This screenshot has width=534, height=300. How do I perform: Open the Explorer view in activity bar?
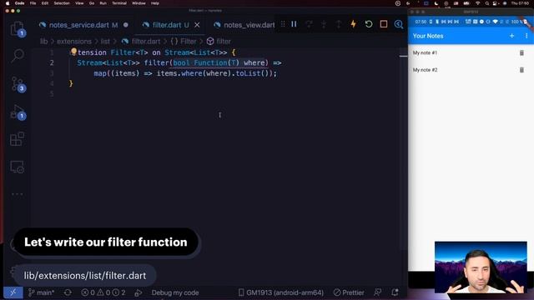tap(17, 28)
